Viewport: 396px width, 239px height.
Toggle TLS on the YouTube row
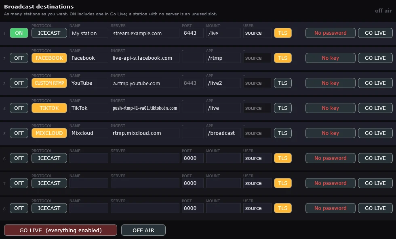click(282, 83)
